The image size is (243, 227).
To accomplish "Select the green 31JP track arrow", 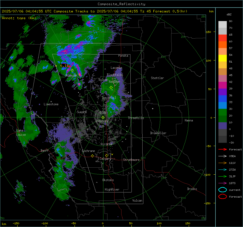I will pos(222,176).
